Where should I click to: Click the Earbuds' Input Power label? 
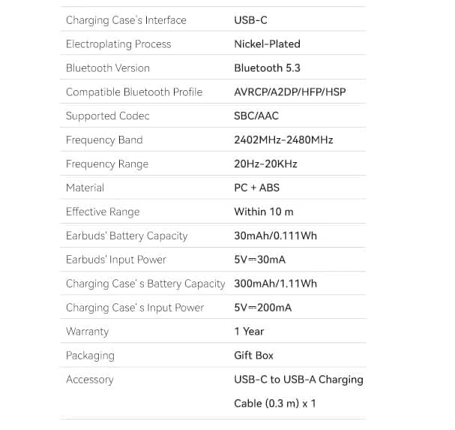pos(116,260)
